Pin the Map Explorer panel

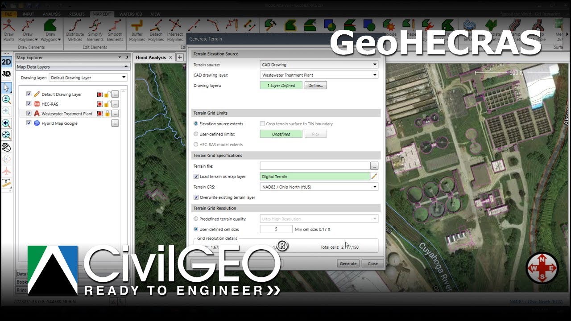click(x=126, y=57)
